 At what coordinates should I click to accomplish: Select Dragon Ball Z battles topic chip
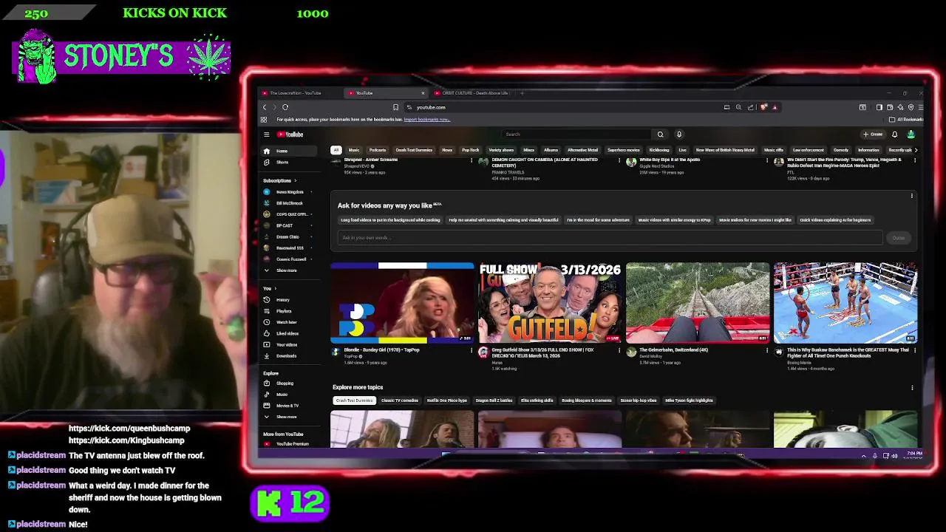click(x=495, y=400)
